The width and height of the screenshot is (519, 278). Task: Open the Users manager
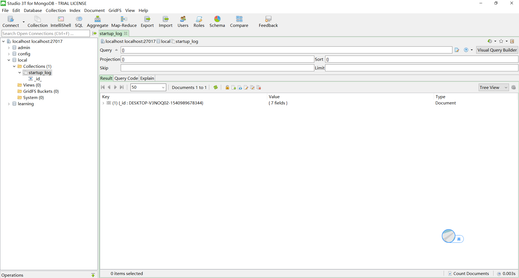pyautogui.click(x=183, y=21)
